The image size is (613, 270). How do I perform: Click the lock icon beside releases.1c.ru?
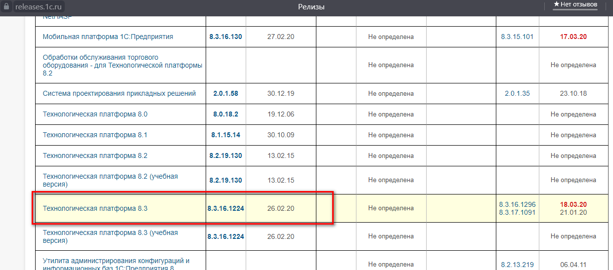point(6,7)
